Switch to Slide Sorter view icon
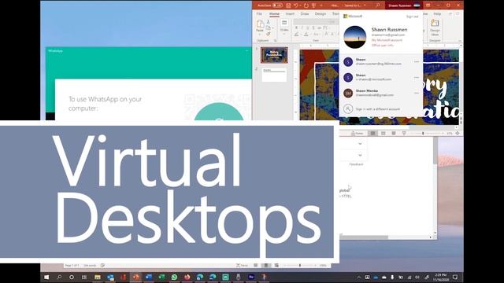 (x=384, y=133)
